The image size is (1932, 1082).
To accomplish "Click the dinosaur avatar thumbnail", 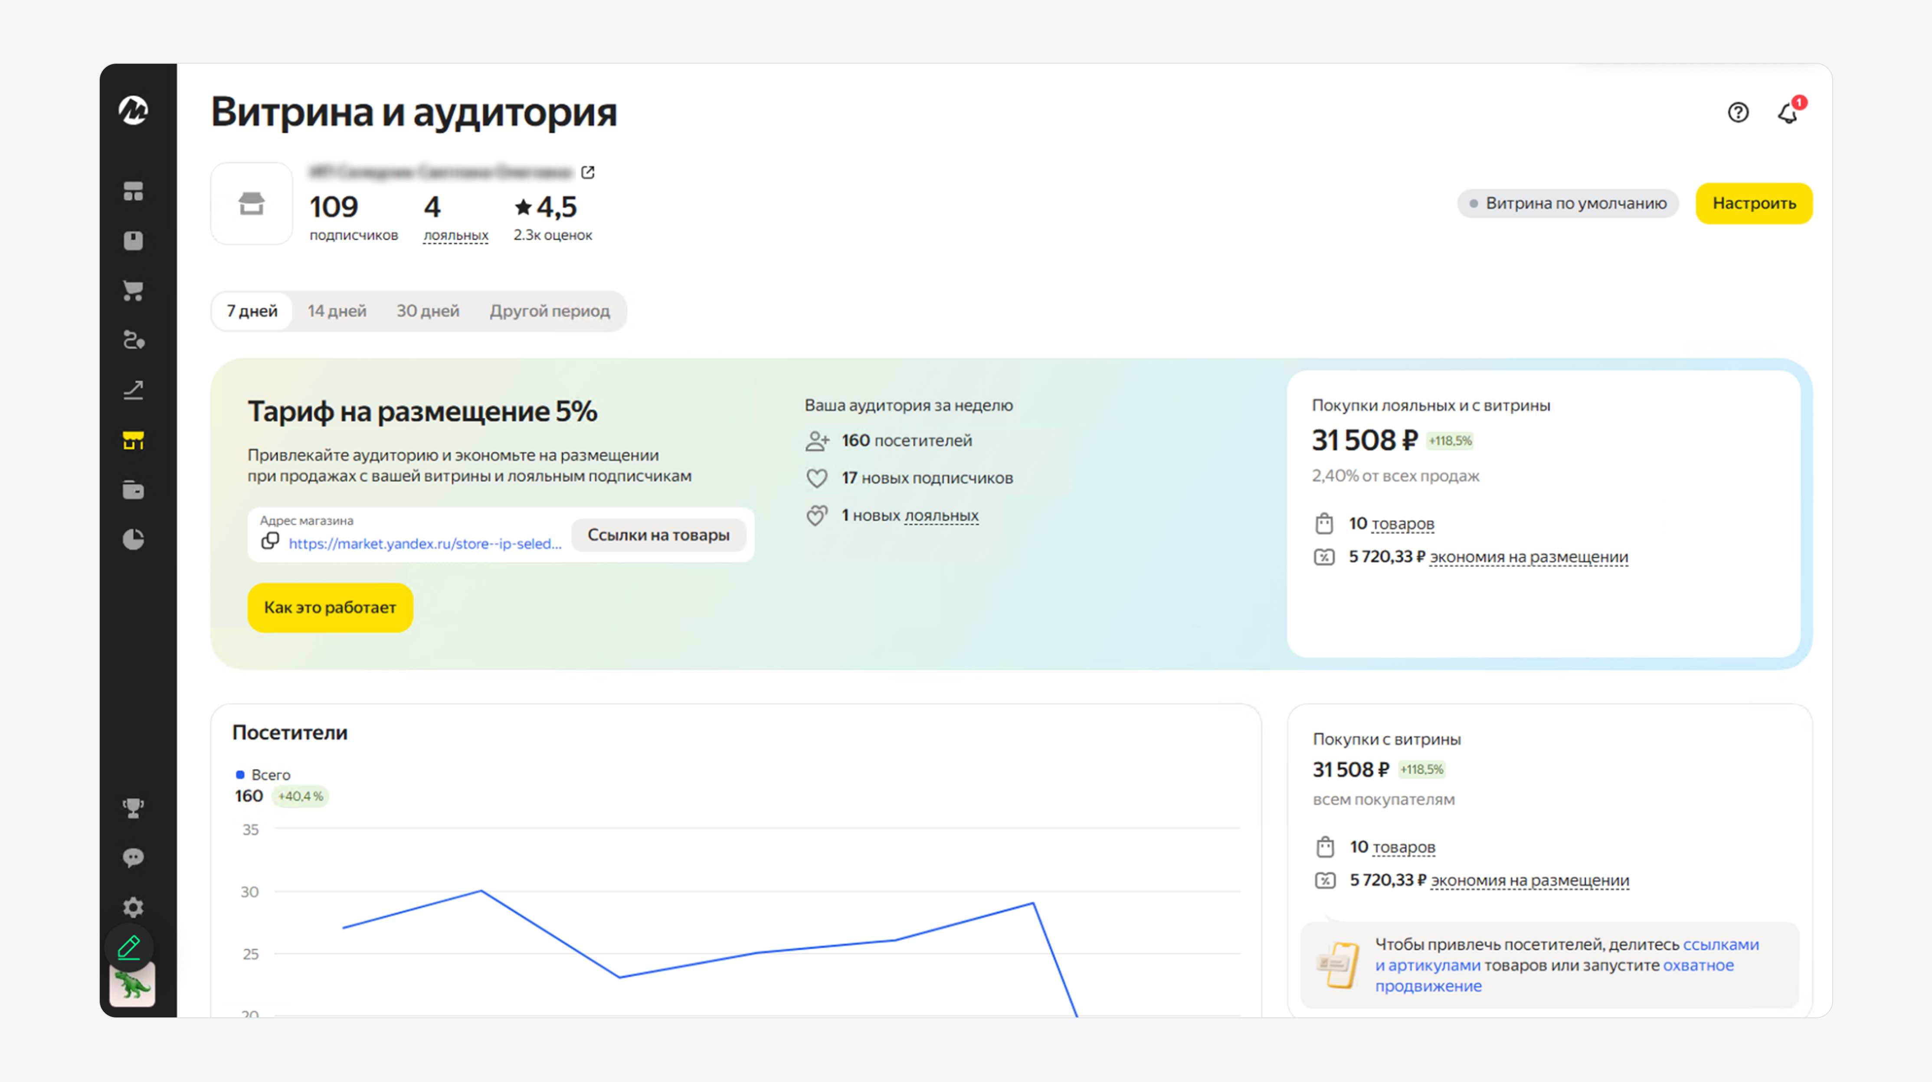I will click(x=133, y=984).
